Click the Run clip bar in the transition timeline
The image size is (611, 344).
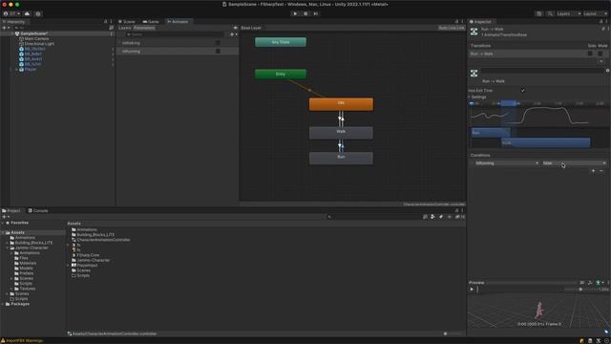(491, 133)
